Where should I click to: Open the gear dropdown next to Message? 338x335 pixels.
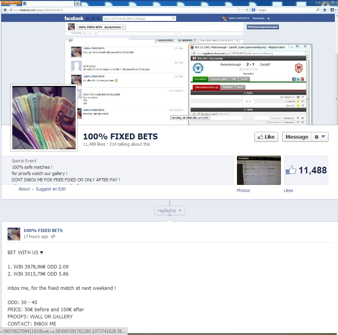(320, 137)
